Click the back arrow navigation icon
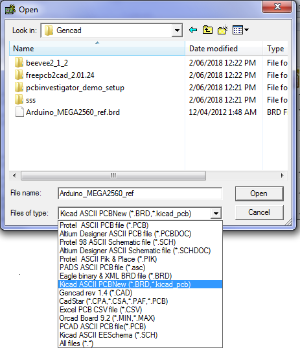This screenshot has height=350, width=300. 193,30
